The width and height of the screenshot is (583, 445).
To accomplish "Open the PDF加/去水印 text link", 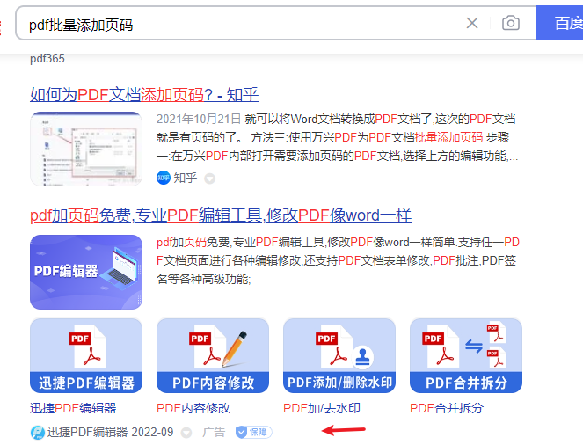I will [322, 408].
